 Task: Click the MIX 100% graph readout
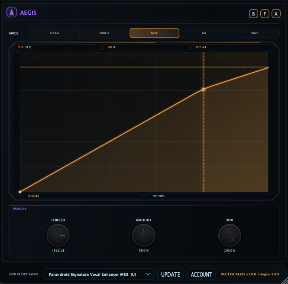[205, 196]
